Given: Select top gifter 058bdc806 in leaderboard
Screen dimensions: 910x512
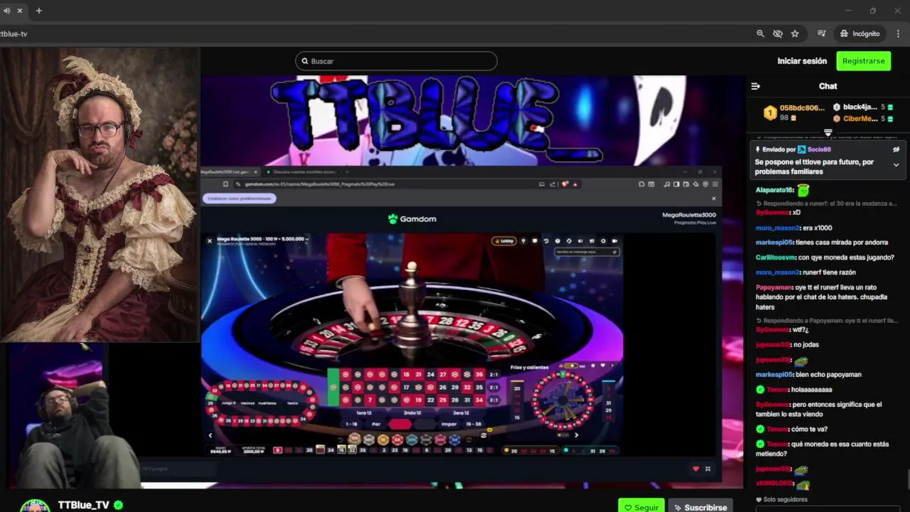Looking at the screenshot, I should pos(794,112).
